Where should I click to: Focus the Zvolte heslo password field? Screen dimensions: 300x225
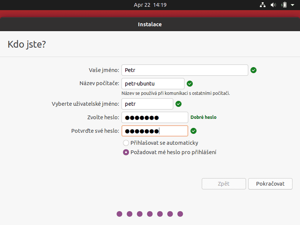(x=155, y=117)
